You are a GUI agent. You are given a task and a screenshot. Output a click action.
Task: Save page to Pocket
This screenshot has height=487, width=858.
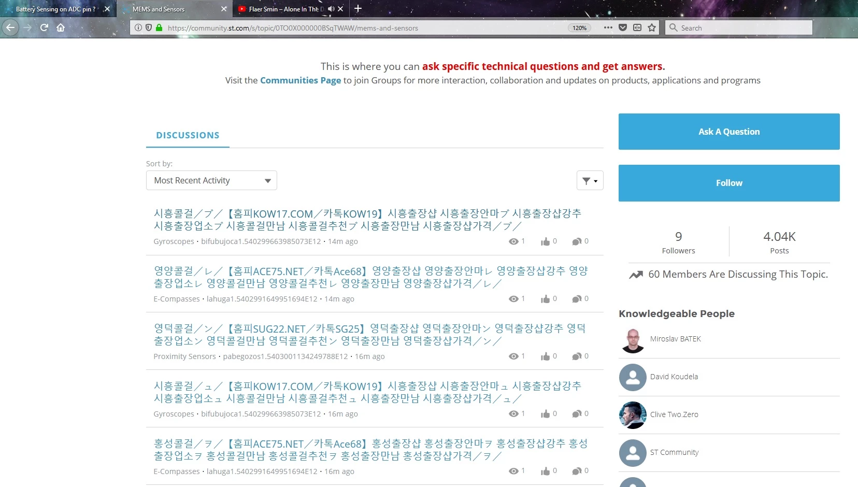click(x=623, y=28)
